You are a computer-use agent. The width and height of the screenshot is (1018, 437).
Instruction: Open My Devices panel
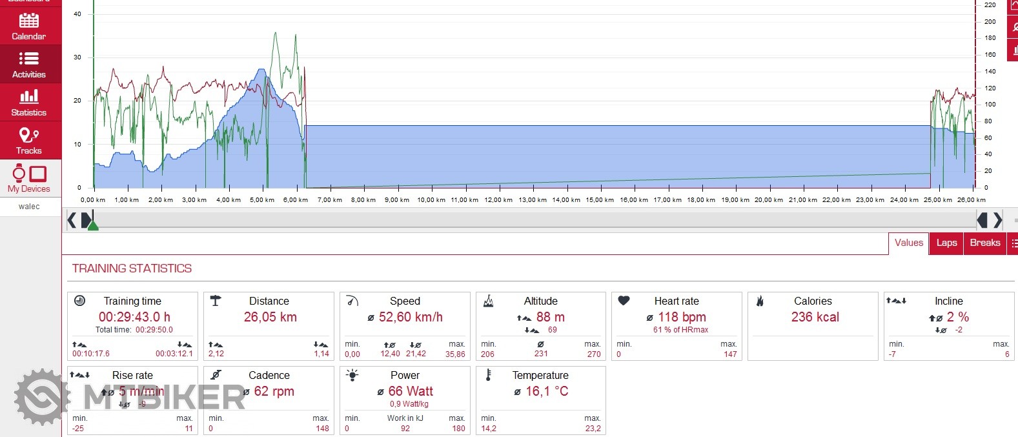pyautogui.click(x=29, y=178)
